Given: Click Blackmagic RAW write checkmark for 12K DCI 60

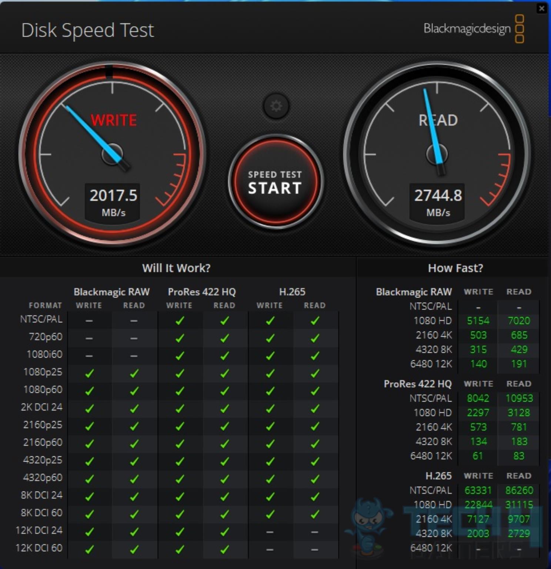Looking at the screenshot, I should pos(89,549).
